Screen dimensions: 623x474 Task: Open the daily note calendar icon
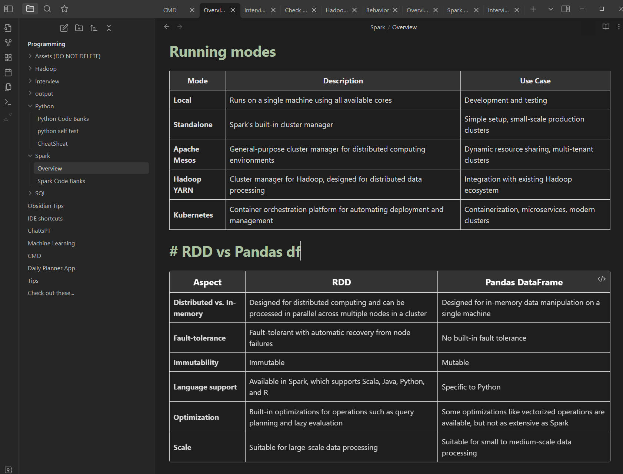pyautogui.click(x=8, y=73)
